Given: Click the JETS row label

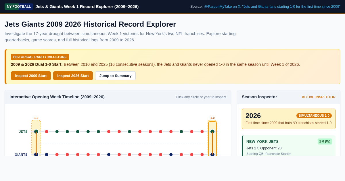Looking at the screenshot, I should [x=23, y=132].
